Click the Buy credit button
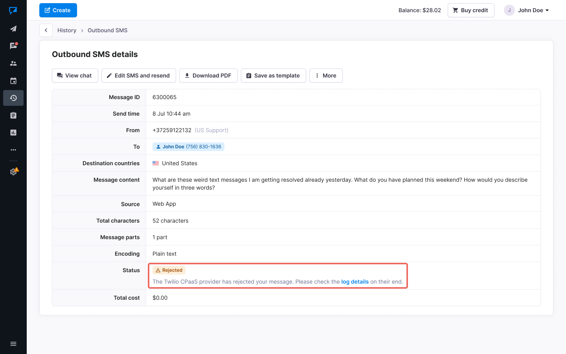This screenshot has width=566, height=354. (x=470, y=10)
